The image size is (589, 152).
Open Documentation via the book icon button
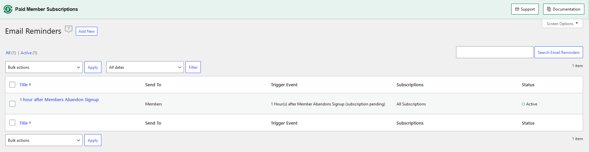pos(563,9)
